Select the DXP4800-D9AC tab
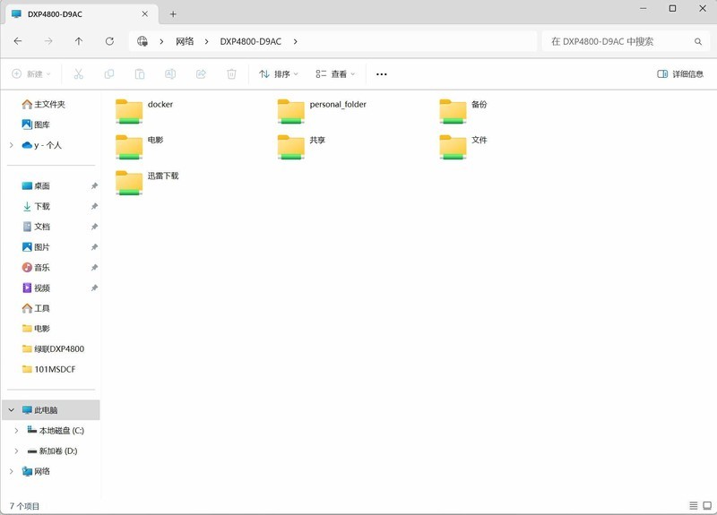Viewport: 717px width, 515px height. 81,14
